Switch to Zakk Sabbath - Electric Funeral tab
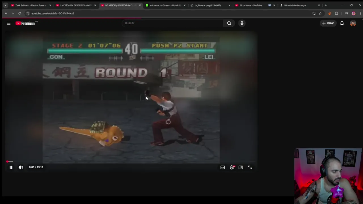 31,5
